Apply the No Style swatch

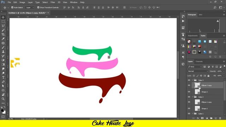[189, 42]
